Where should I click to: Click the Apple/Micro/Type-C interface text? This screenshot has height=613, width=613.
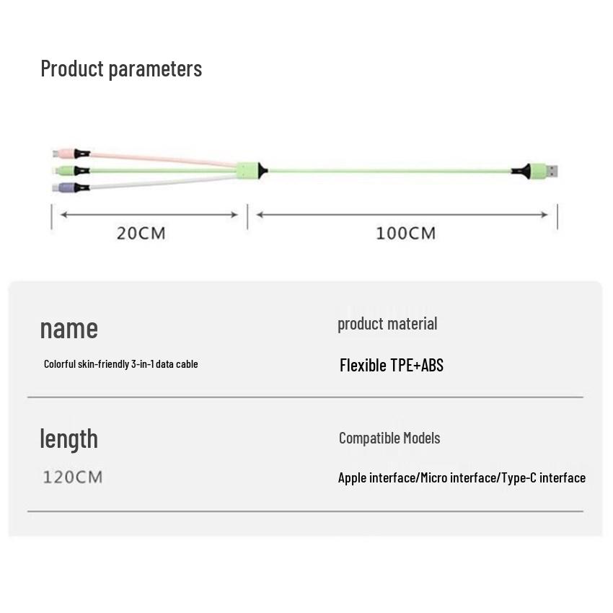pyautogui.click(x=462, y=477)
